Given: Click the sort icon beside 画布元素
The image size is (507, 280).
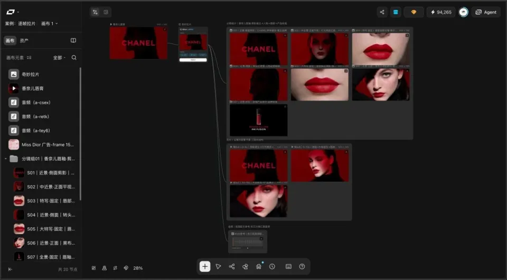Looking at the screenshot, I should click(x=29, y=58).
